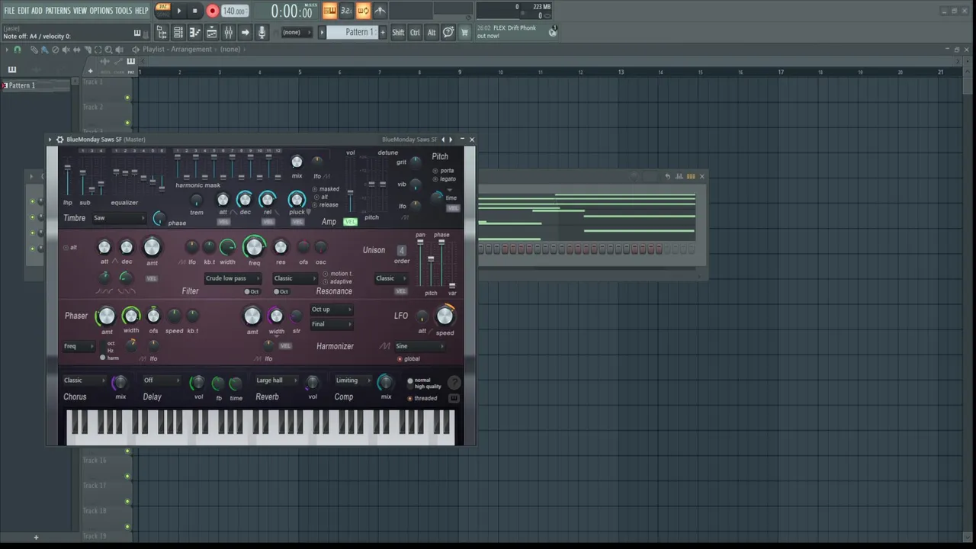976x549 pixels.
Task: Click the Ctrl modifier button in the toolbar
Action: point(415,32)
